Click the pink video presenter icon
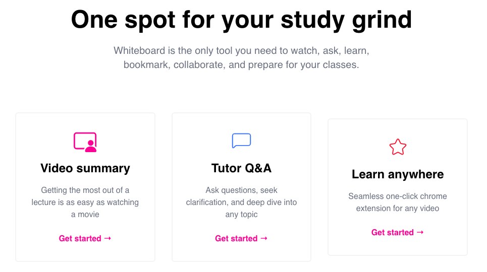This screenshot has width=487, height=272. (x=85, y=142)
